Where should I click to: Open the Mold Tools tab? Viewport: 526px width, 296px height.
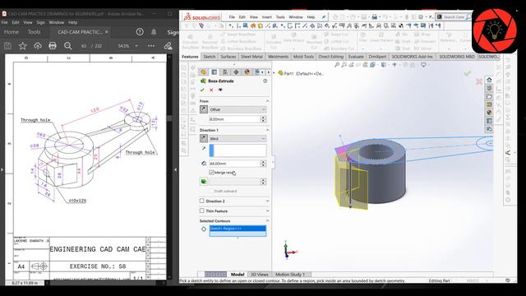coord(303,57)
